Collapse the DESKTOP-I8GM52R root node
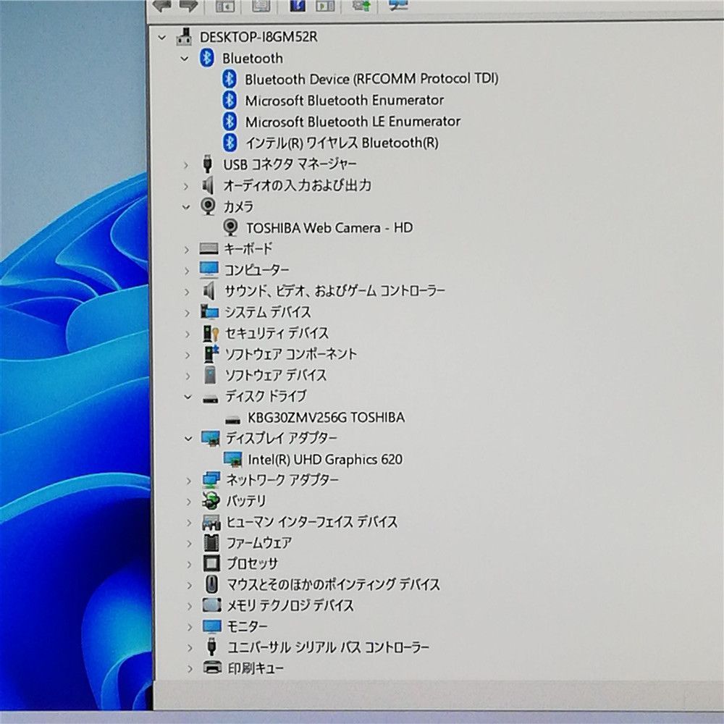The image size is (724, 724). point(161,38)
